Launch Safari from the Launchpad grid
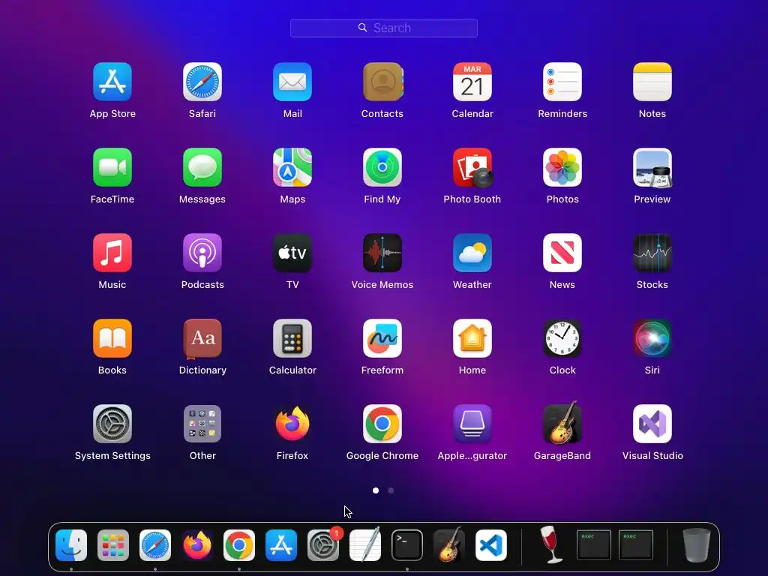The image size is (768, 576). pos(202,82)
